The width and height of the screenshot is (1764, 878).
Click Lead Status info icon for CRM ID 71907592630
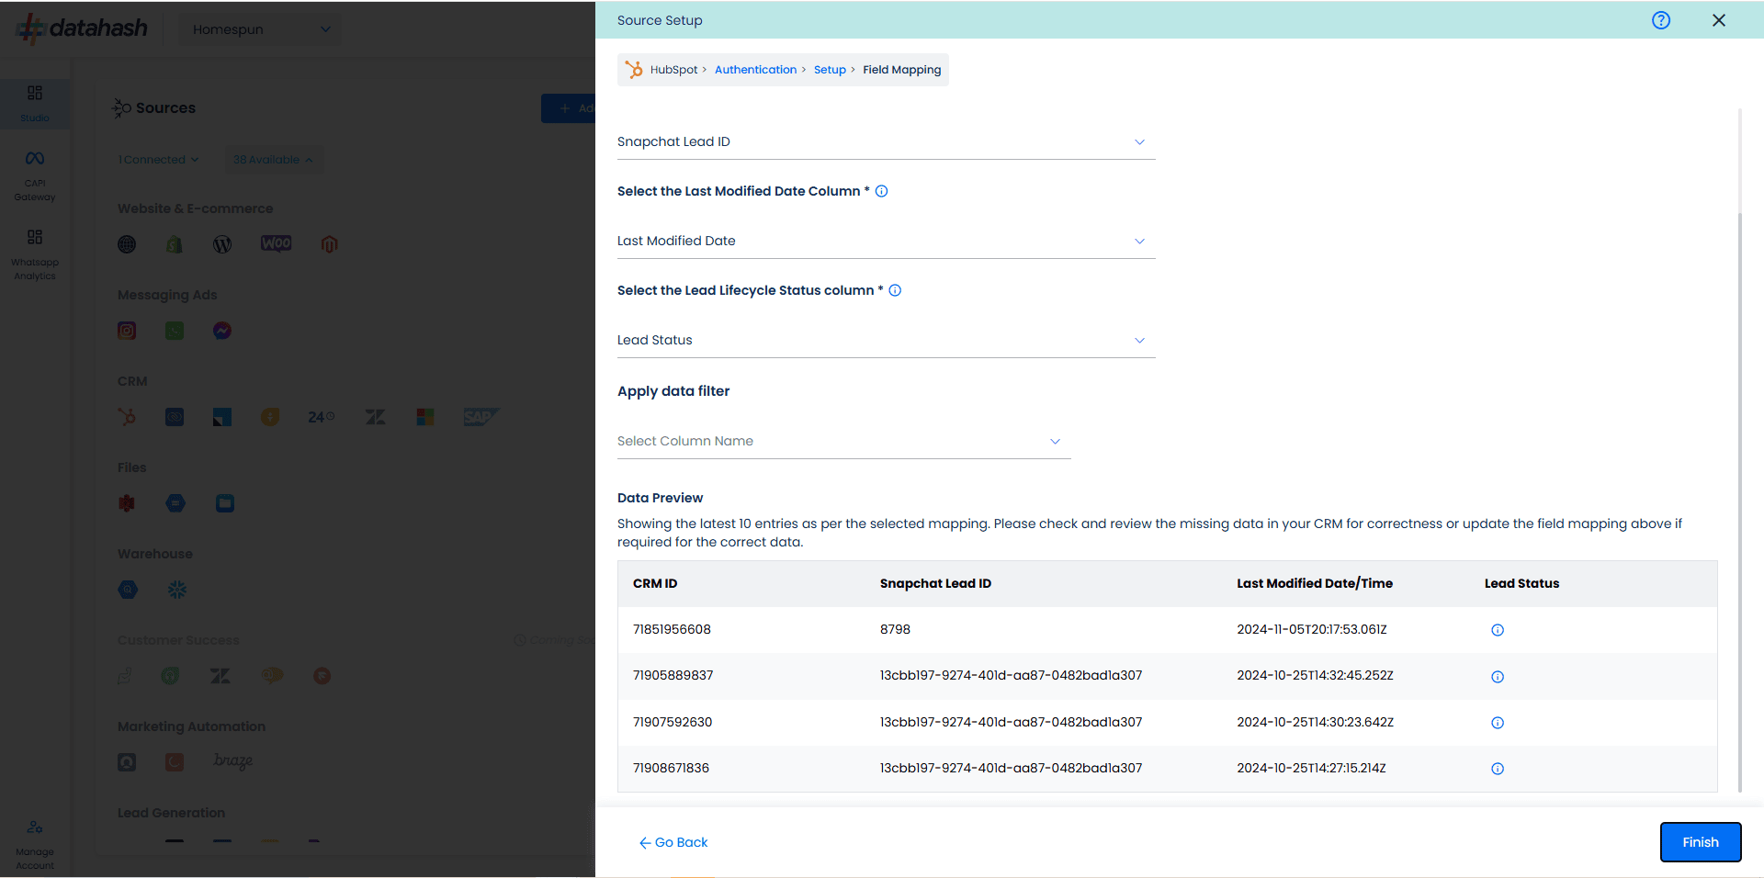click(x=1498, y=723)
